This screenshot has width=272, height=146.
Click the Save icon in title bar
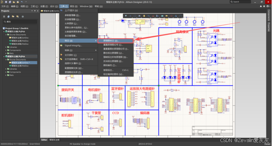[6, 2]
